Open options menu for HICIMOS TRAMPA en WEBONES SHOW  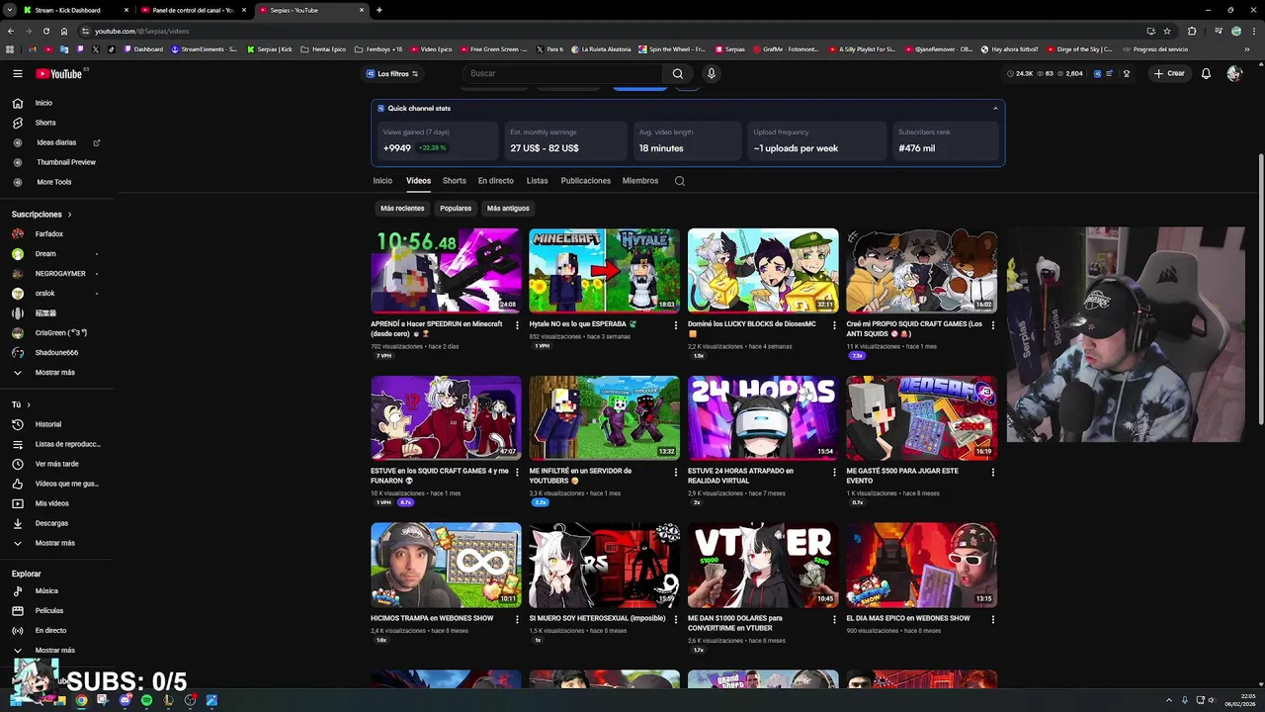click(x=517, y=620)
